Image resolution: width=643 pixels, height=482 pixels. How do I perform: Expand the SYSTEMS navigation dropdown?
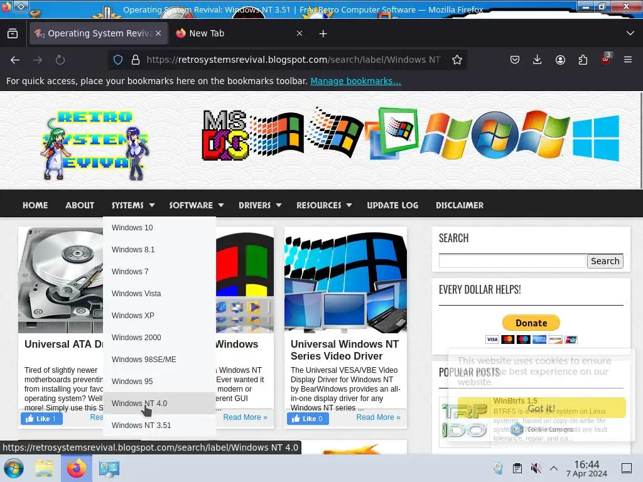133,205
